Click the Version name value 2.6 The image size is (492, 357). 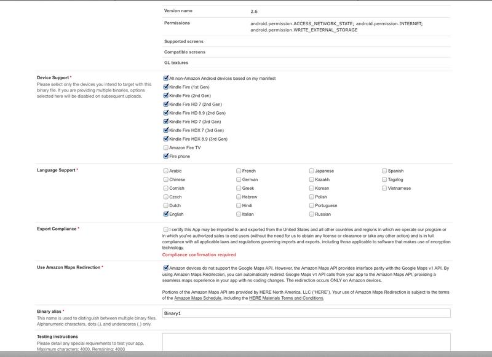point(254,11)
